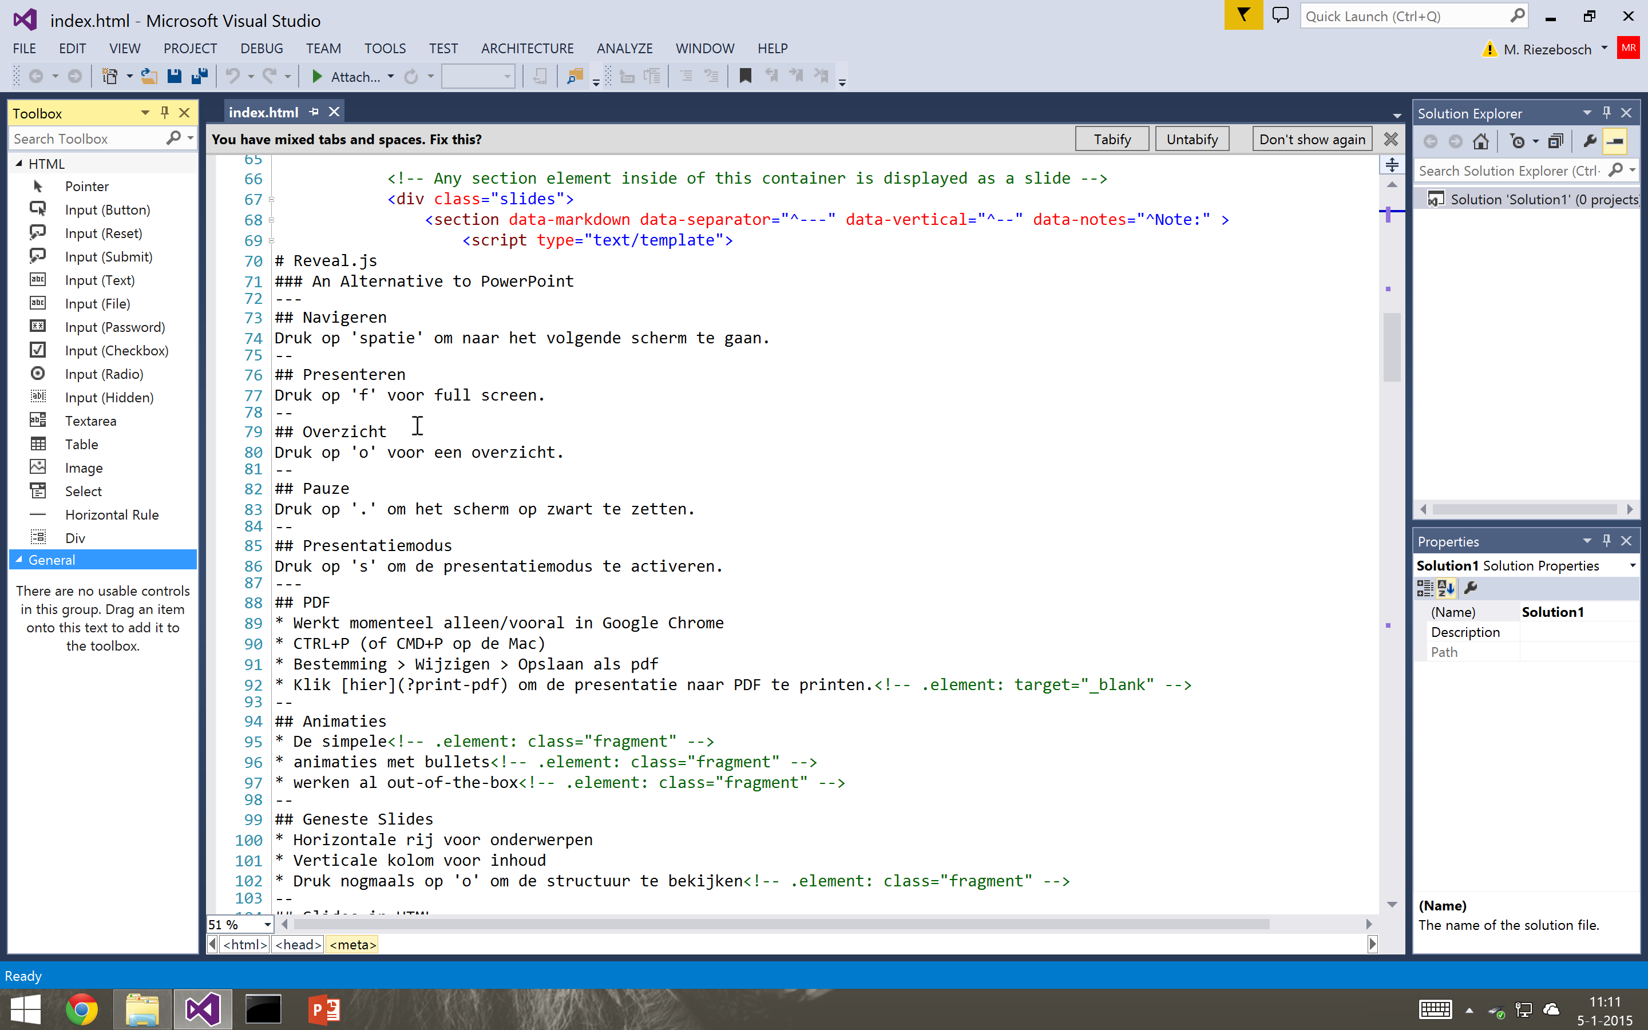Viewport: 1648px width, 1030px height.
Task: Pin the Toolbox panel
Action: (164, 112)
